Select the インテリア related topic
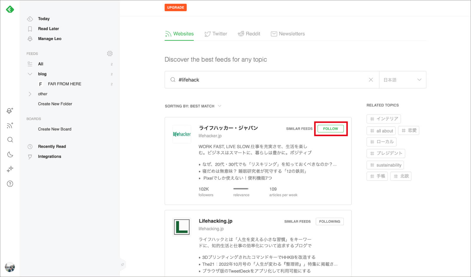471x277 pixels. (x=384, y=119)
